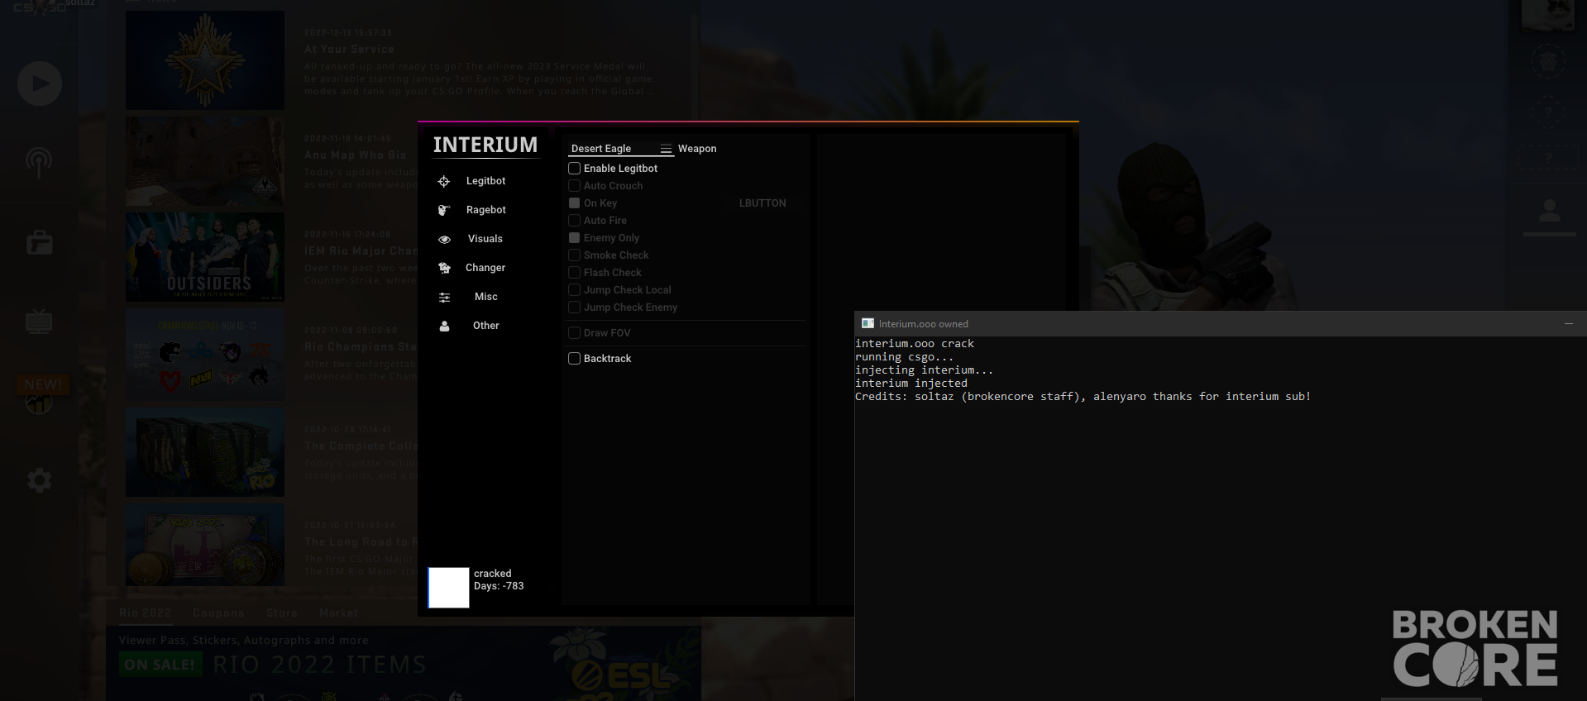Open the Legitbot crosshair icon
This screenshot has height=701, width=1587.
click(x=444, y=181)
